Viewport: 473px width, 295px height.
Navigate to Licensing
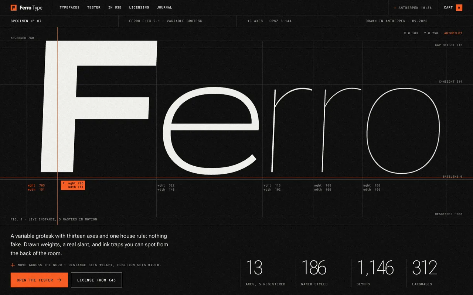(139, 7)
